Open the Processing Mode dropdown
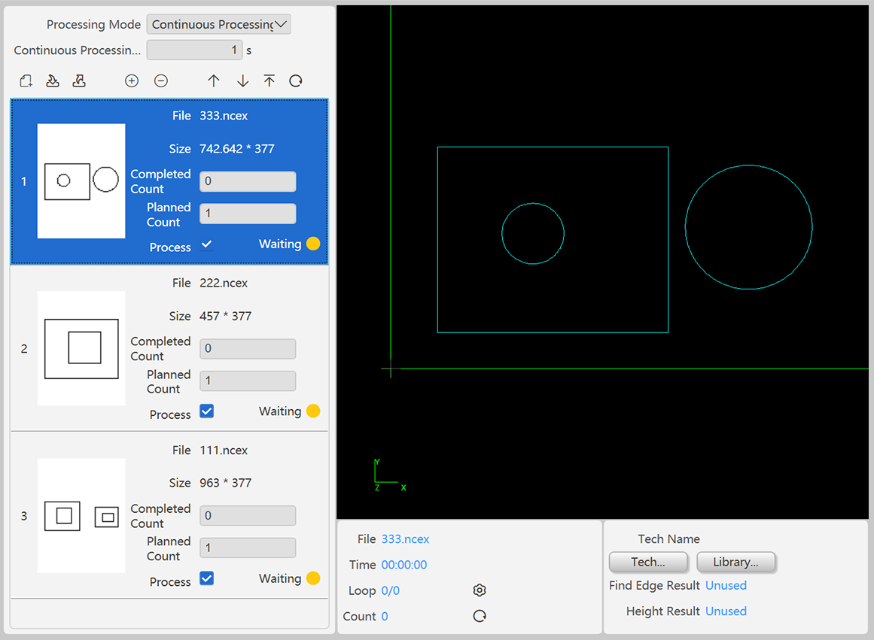Image resolution: width=874 pixels, height=640 pixels. tap(218, 25)
